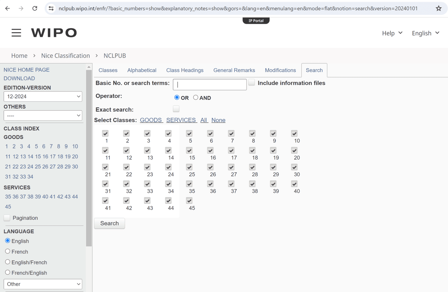The width and height of the screenshot is (448, 292).
Task: Select the OR operator
Action: tap(177, 98)
